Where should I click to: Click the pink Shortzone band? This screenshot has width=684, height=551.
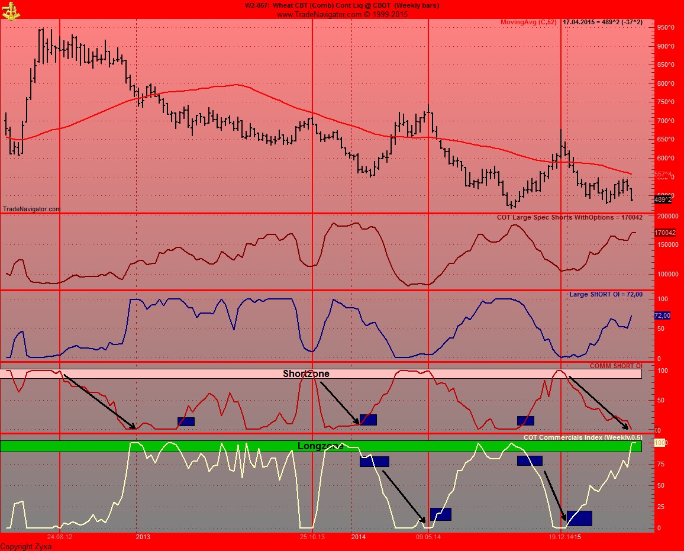click(x=178, y=374)
